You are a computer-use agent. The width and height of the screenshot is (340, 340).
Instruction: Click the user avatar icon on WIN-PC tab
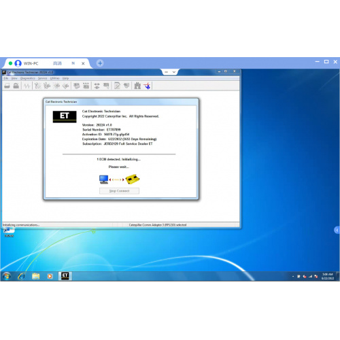click(x=18, y=63)
